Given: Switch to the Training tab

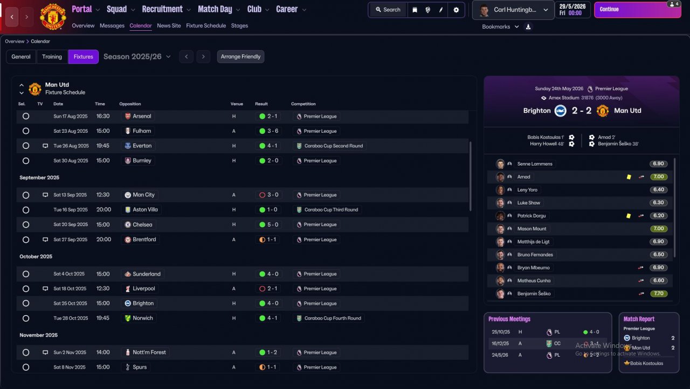Looking at the screenshot, I should point(52,57).
